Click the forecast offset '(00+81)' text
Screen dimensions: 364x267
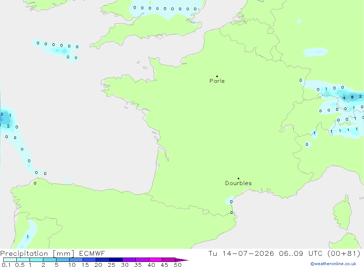pos(344,253)
